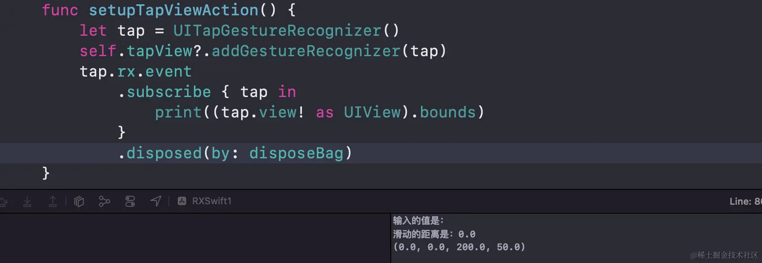
Task: Click the setupTapViewAction function name
Action: pos(173,10)
